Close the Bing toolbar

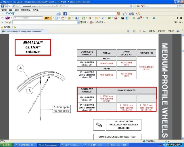pyautogui.click(x=2, y=13)
